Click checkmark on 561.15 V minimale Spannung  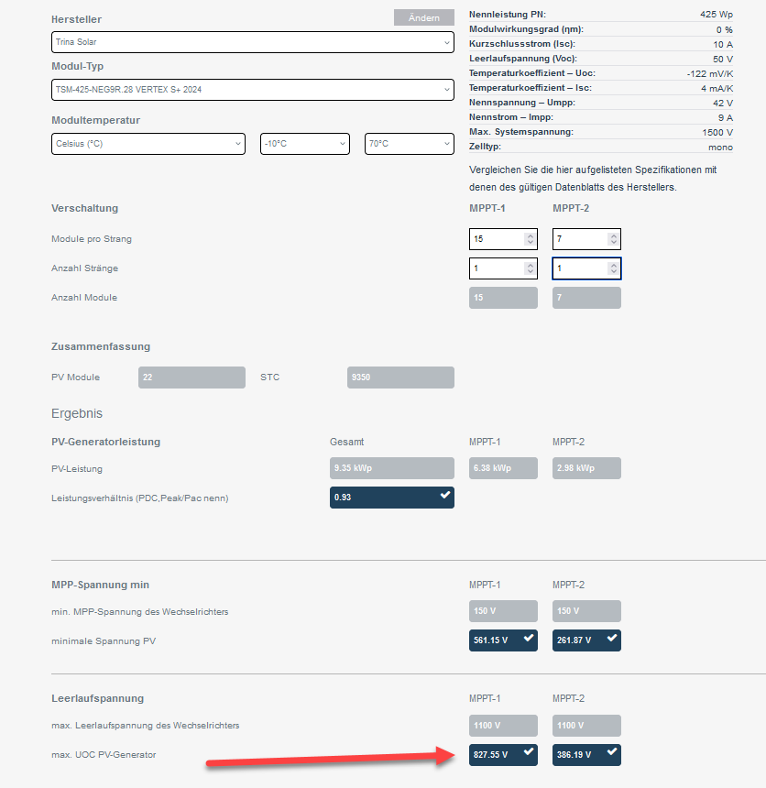(528, 639)
